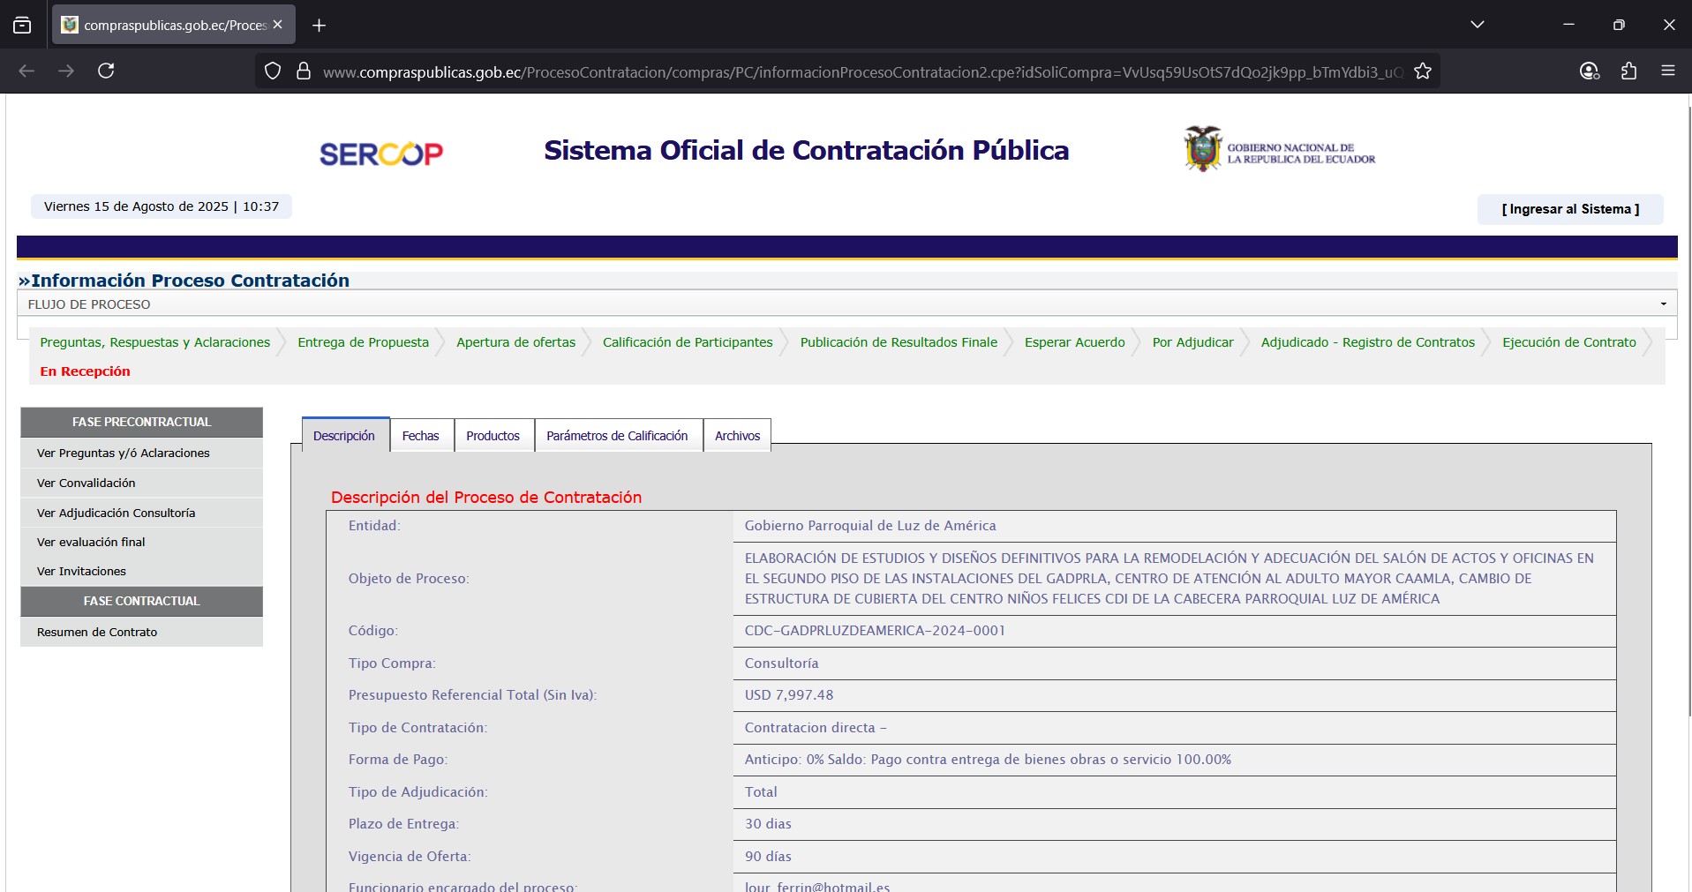This screenshot has width=1692, height=892.
Task: Open a new browser tab
Action: click(x=320, y=26)
